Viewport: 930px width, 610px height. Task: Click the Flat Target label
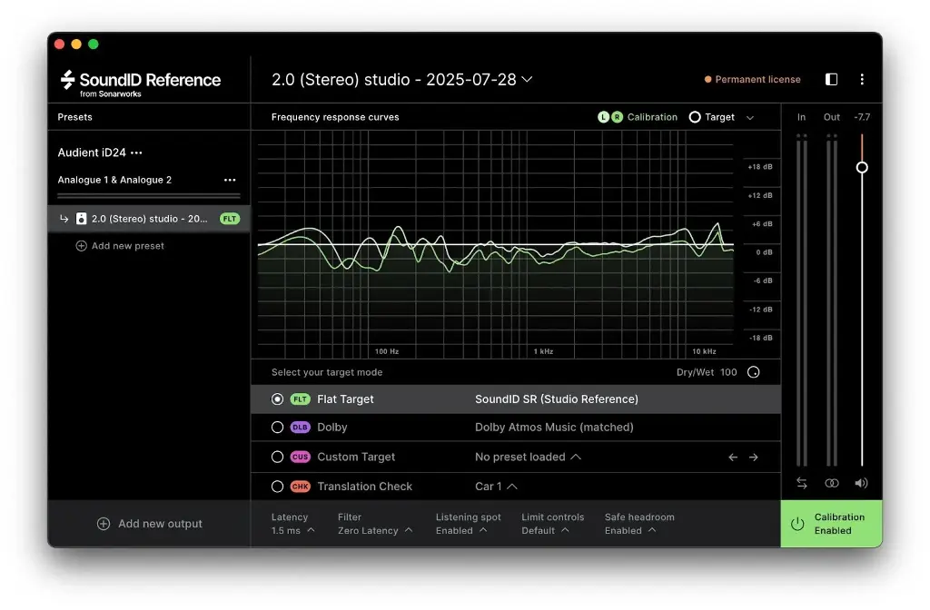point(345,399)
